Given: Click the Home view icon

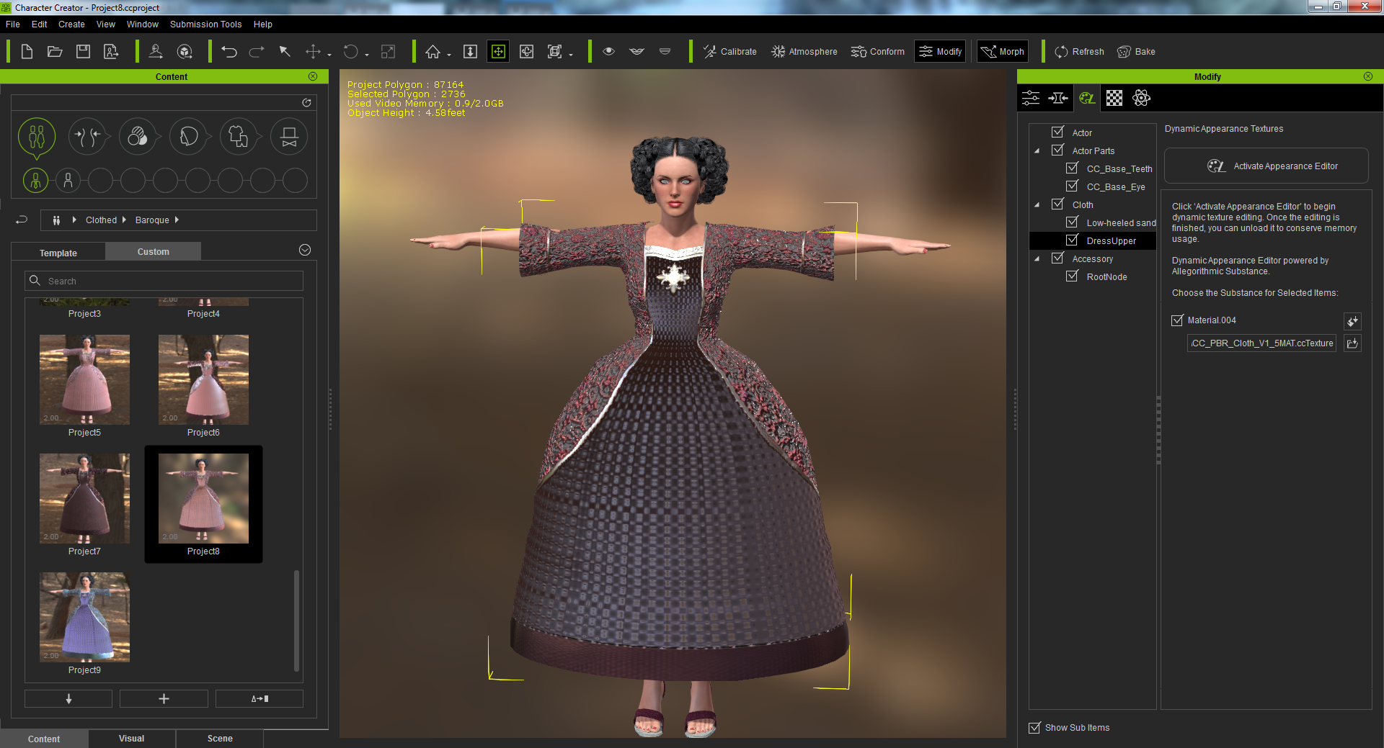Looking at the screenshot, I should [432, 52].
